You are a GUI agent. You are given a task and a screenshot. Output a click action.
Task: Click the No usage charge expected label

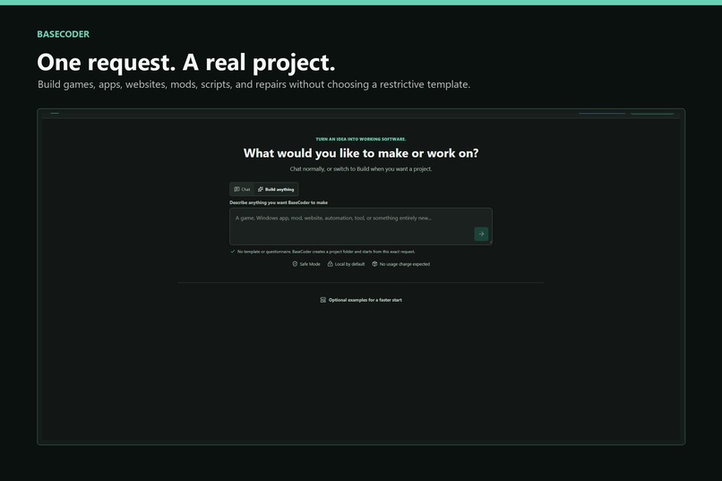405,264
